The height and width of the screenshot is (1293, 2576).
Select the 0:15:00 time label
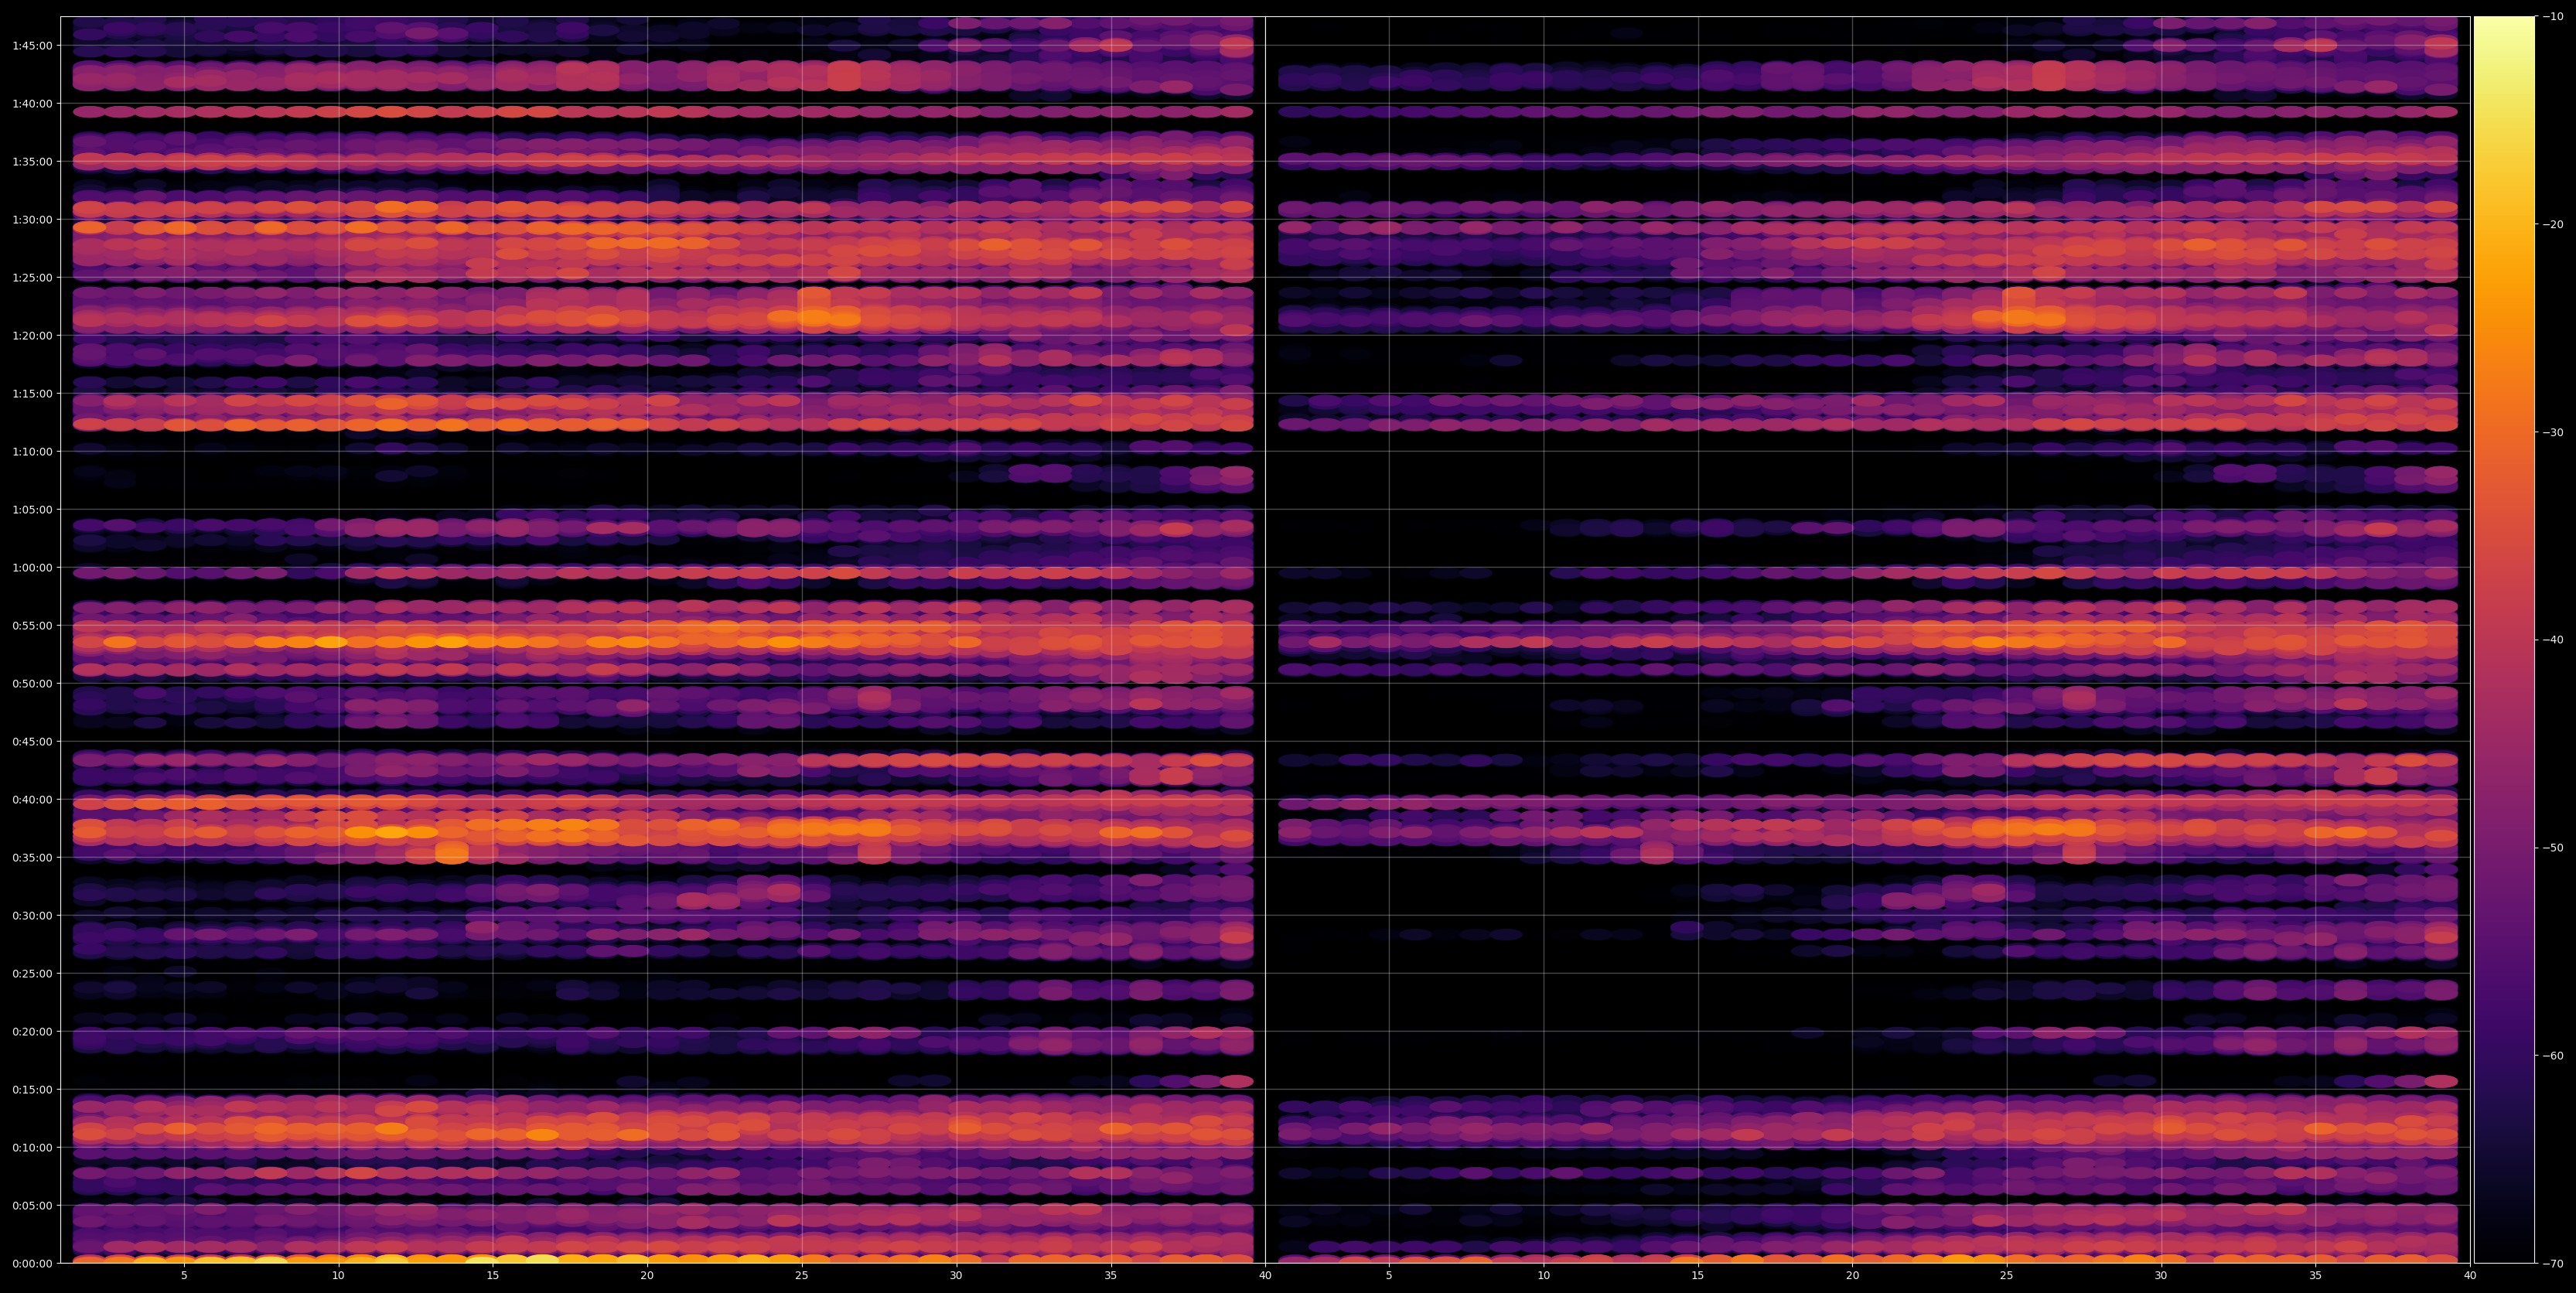[x=33, y=1089]
